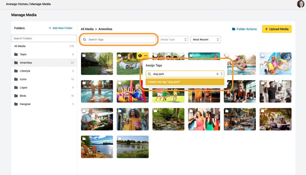Click the magnifier icon in Search Tags

click(85, 39)
